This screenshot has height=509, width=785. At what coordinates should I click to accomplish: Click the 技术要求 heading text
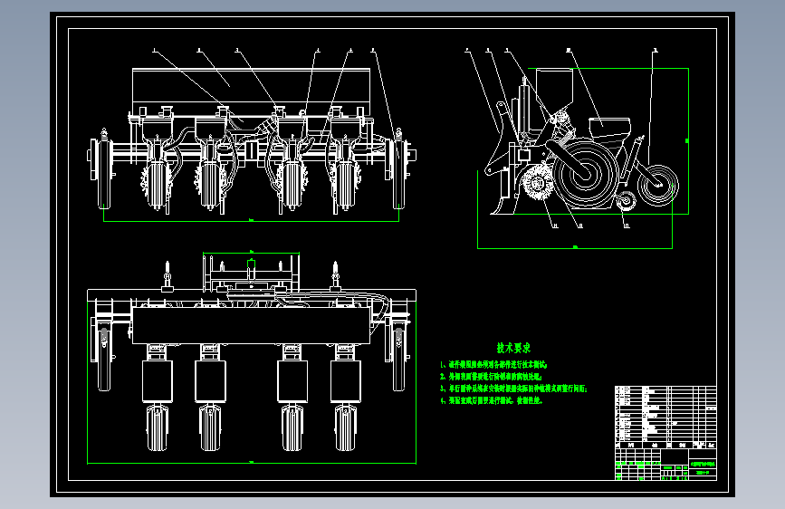513,348
